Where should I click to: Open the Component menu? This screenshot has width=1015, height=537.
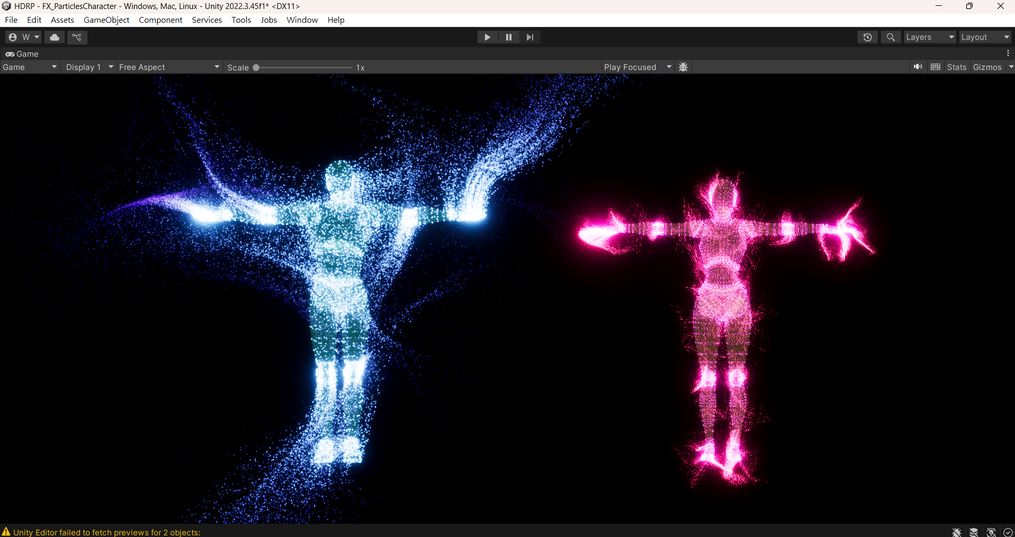(x=161, y=20)
